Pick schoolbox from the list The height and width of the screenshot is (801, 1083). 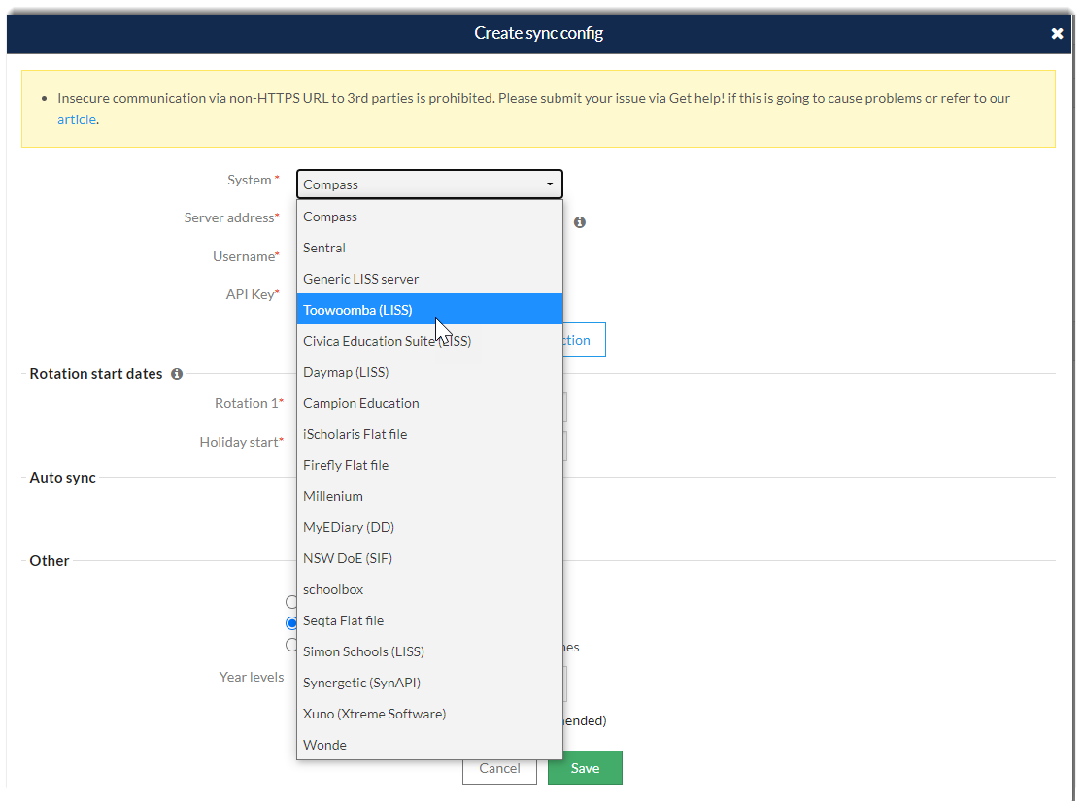click(429, 589)
